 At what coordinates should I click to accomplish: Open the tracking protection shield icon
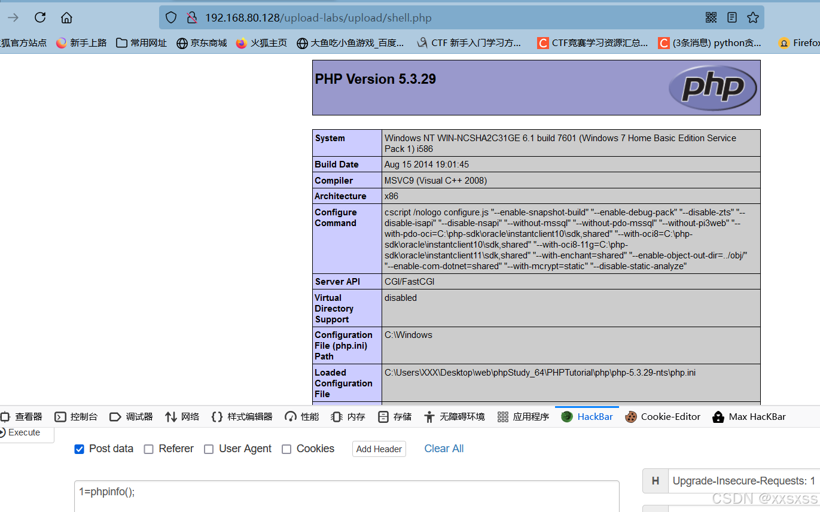coord(171,18)
